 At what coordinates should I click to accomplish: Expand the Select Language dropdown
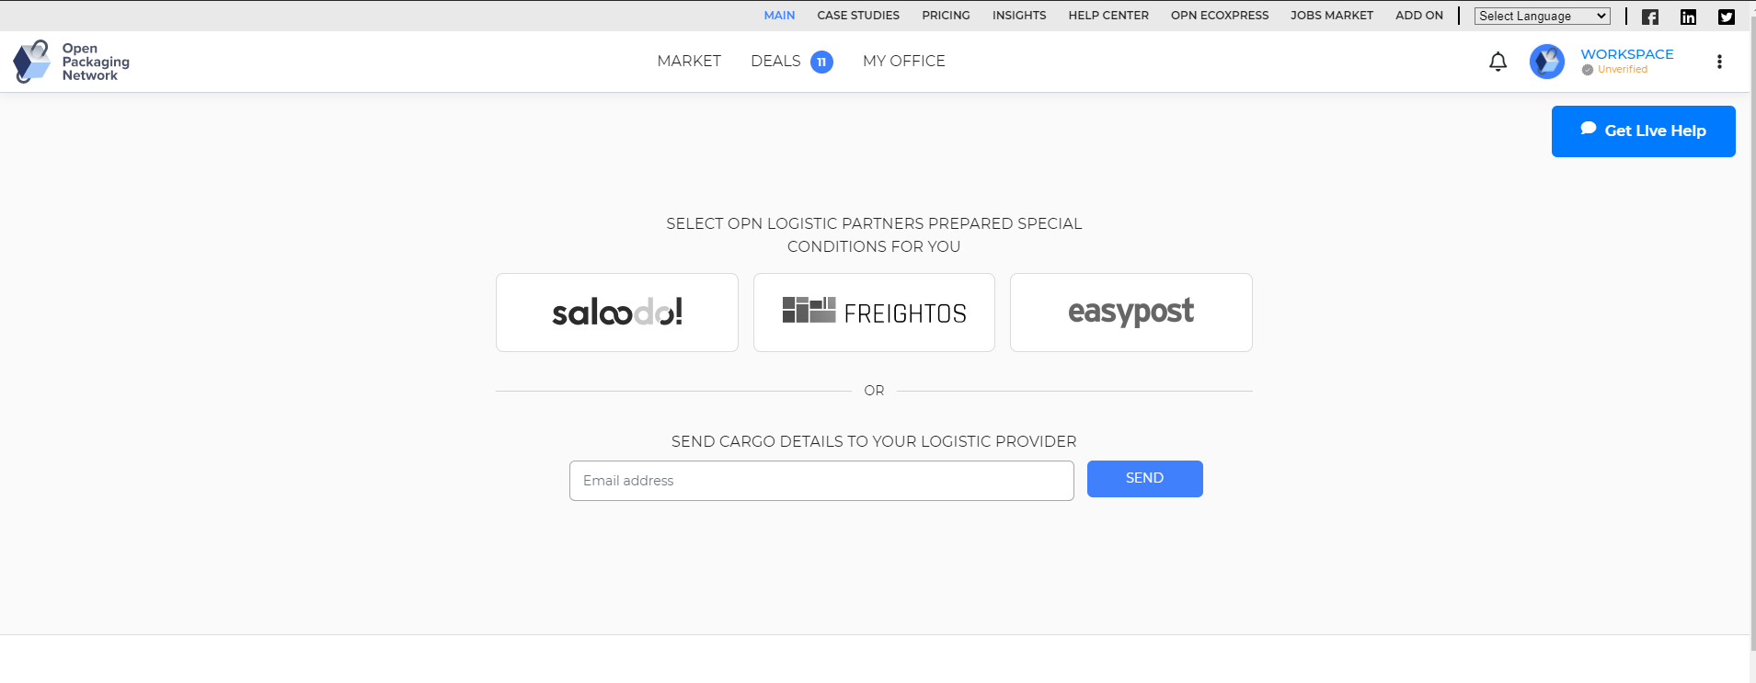1542,16
